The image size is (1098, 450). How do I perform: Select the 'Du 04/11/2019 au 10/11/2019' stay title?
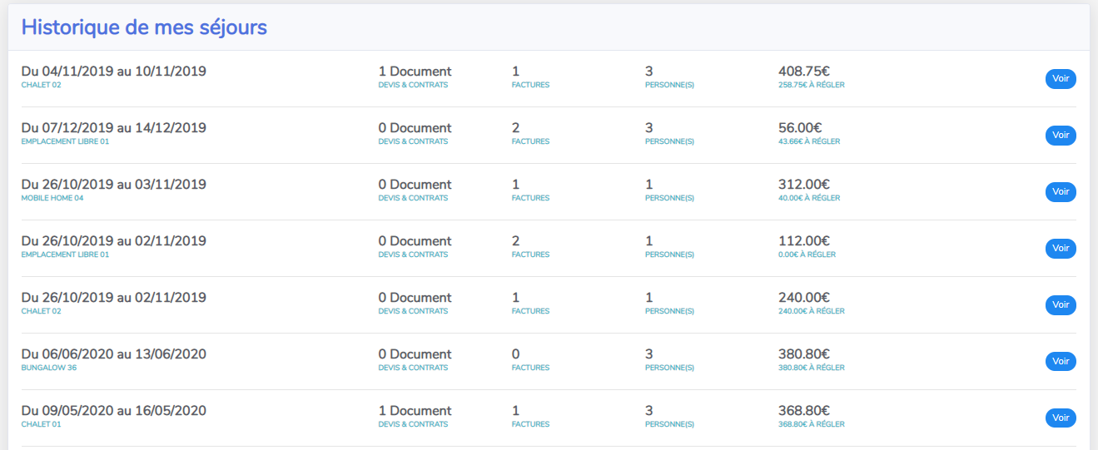(113, 72)
